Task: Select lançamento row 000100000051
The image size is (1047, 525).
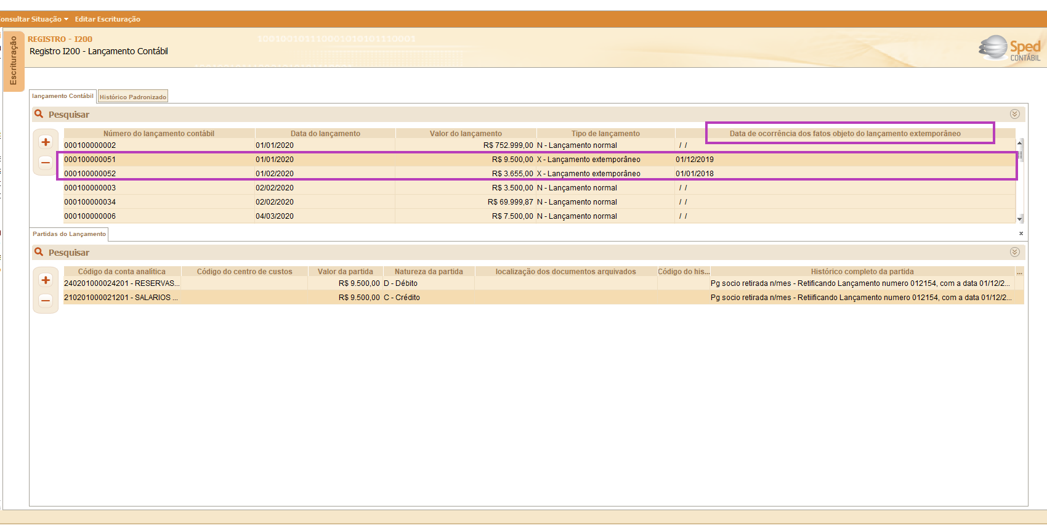Action: tap(540, 160)
